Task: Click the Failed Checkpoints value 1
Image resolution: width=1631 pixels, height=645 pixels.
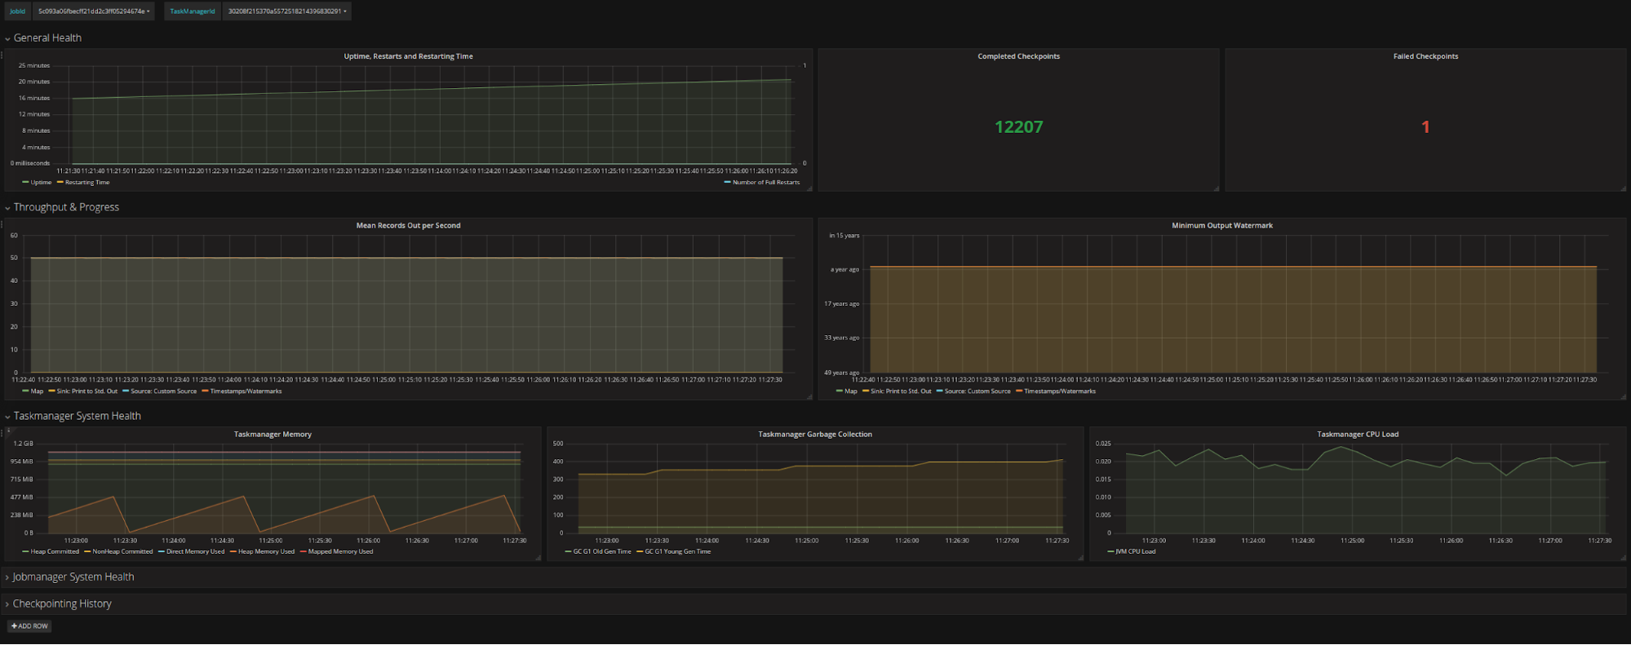Action: click(1425, 127)
